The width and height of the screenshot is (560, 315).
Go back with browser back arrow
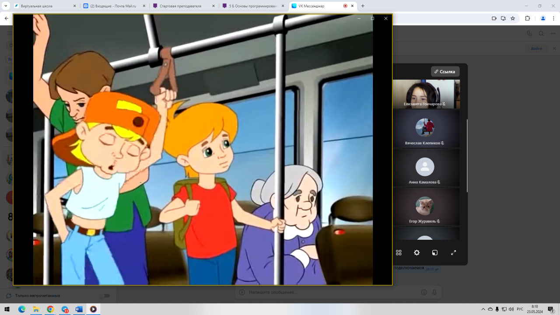point(6,18)
